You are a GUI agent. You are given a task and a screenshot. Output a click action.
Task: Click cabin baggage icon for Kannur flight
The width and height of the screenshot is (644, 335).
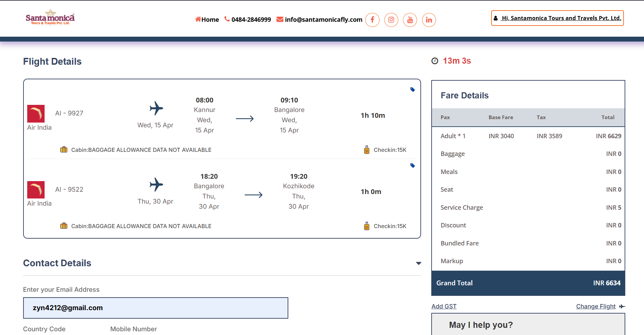pyautogui.click(x=64, y=149)
